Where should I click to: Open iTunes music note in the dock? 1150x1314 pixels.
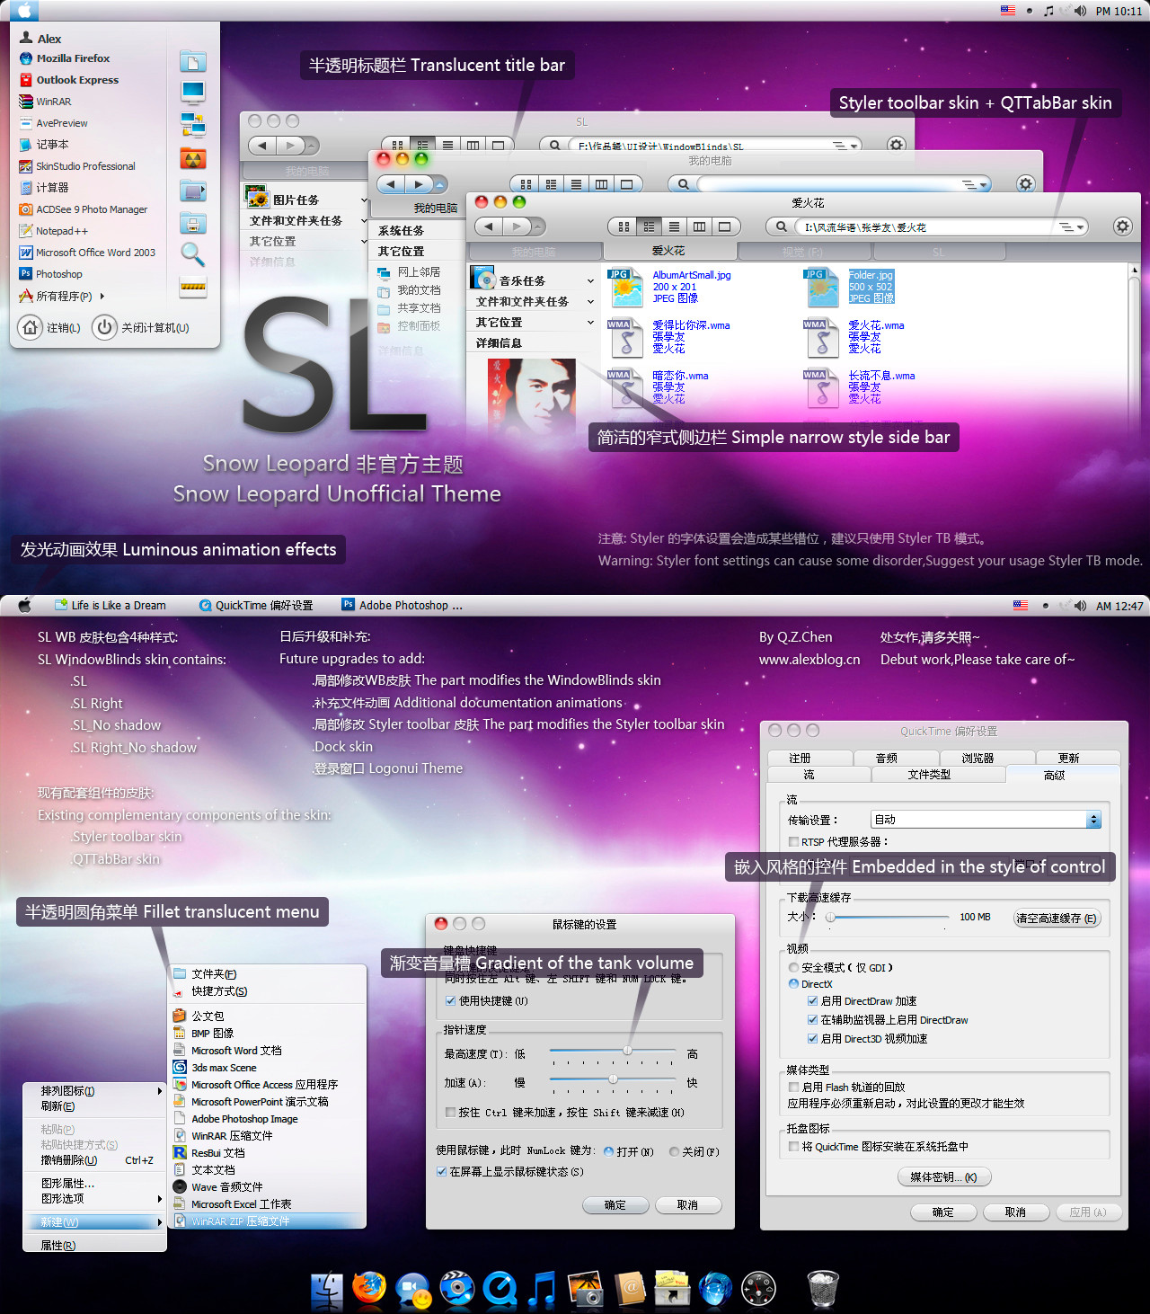coord(542,1289)
